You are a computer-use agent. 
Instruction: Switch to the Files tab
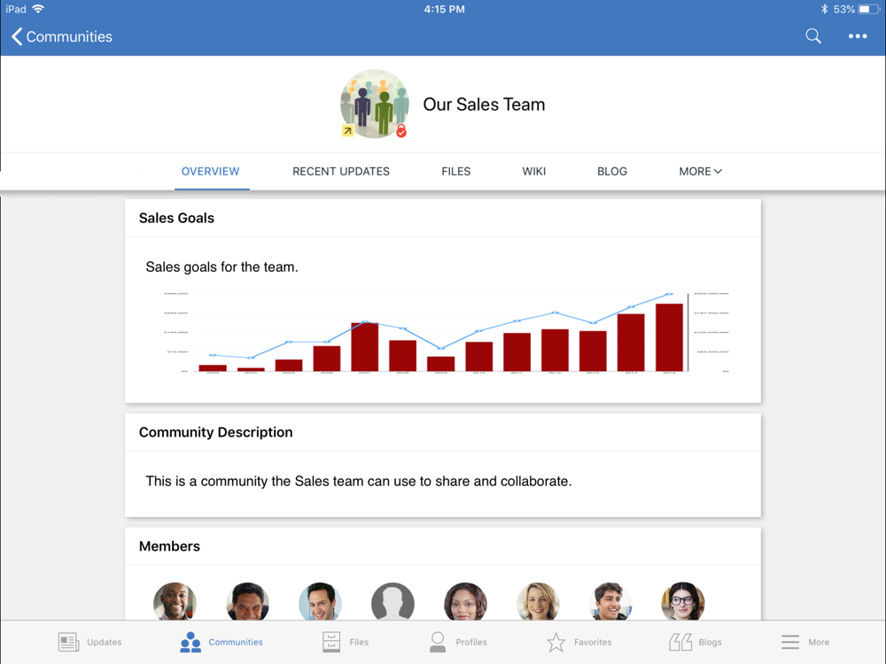point(456,171)
